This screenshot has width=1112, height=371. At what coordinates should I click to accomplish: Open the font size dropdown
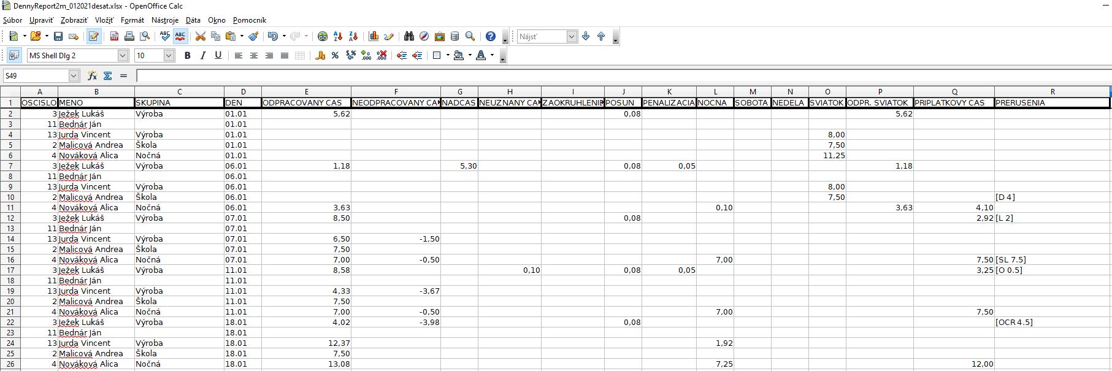coord(169,56)
